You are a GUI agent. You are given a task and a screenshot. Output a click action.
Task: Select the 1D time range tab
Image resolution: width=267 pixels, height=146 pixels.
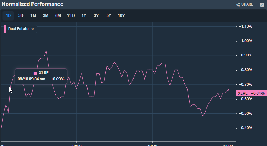pyautogui.click(x=8, y=15)
